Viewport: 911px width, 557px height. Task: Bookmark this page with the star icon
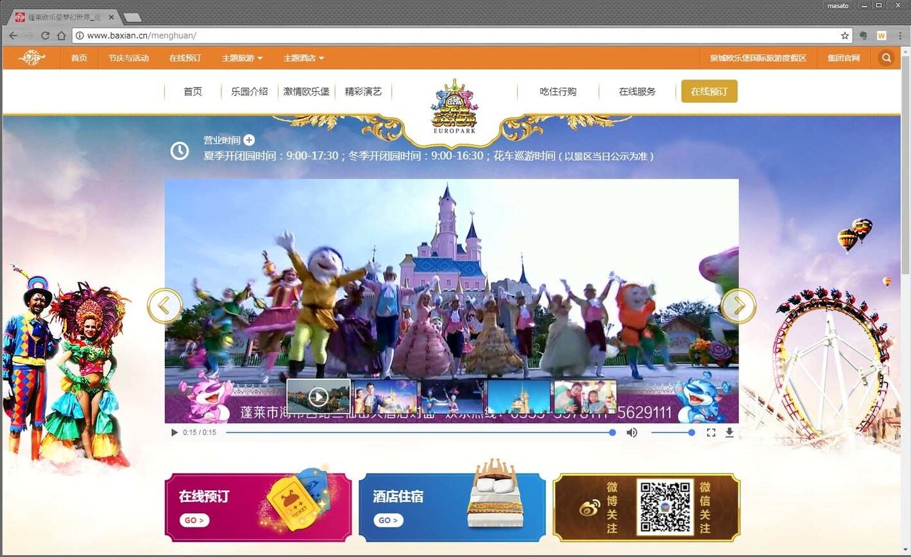pyautogui.click(x=845, y=35)
